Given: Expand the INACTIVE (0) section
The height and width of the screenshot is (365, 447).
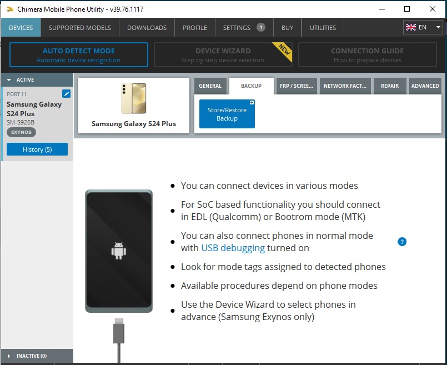Looking at the screenshot, I should 37,356.
